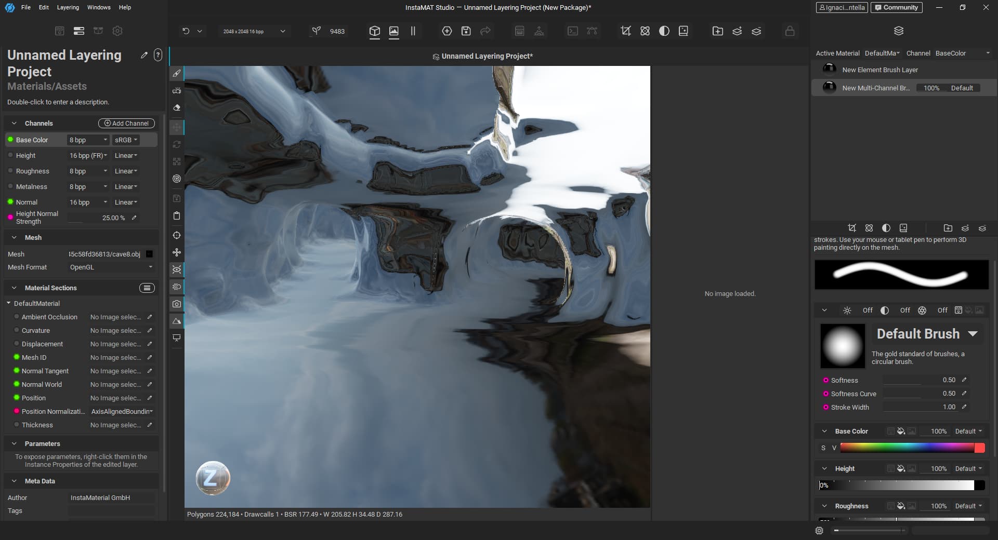
Task: Click the Add Channel button
Action: click(x=126, y=123)
